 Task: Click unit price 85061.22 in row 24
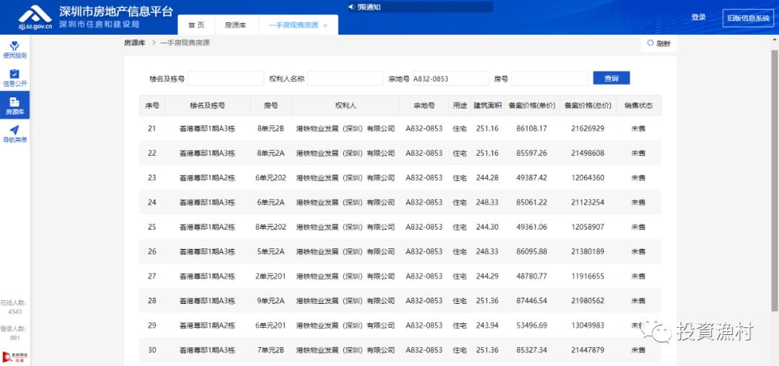point(532,202)
